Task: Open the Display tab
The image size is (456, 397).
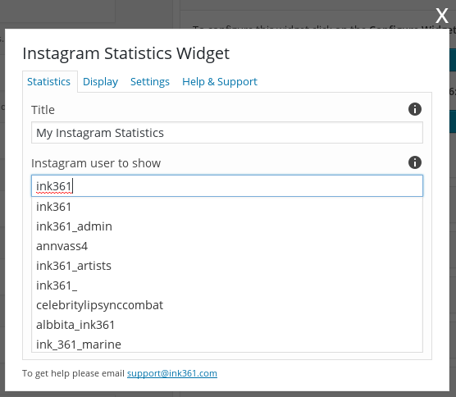Action: pyautogui.click(x=100, y=82)
